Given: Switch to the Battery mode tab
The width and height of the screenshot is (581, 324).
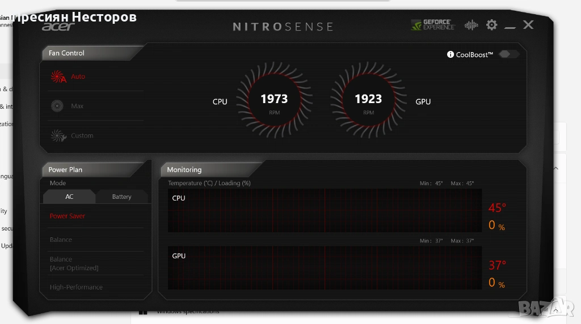Looking at the screenshot, I should pos(121,197).
